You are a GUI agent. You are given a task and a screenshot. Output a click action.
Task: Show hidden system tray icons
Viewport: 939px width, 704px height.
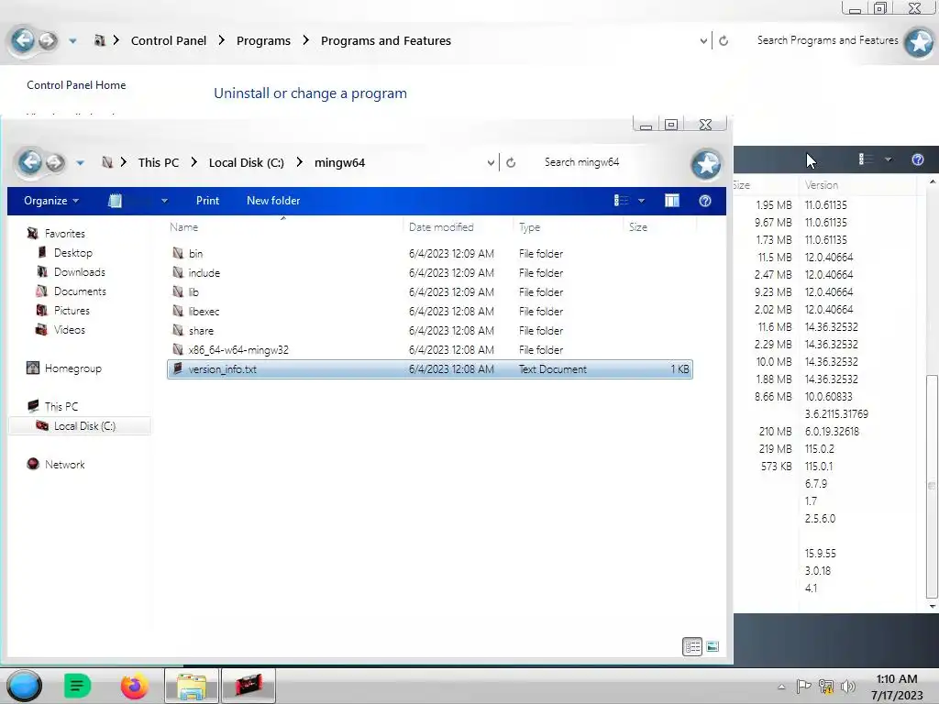click(x=781, y=687)
